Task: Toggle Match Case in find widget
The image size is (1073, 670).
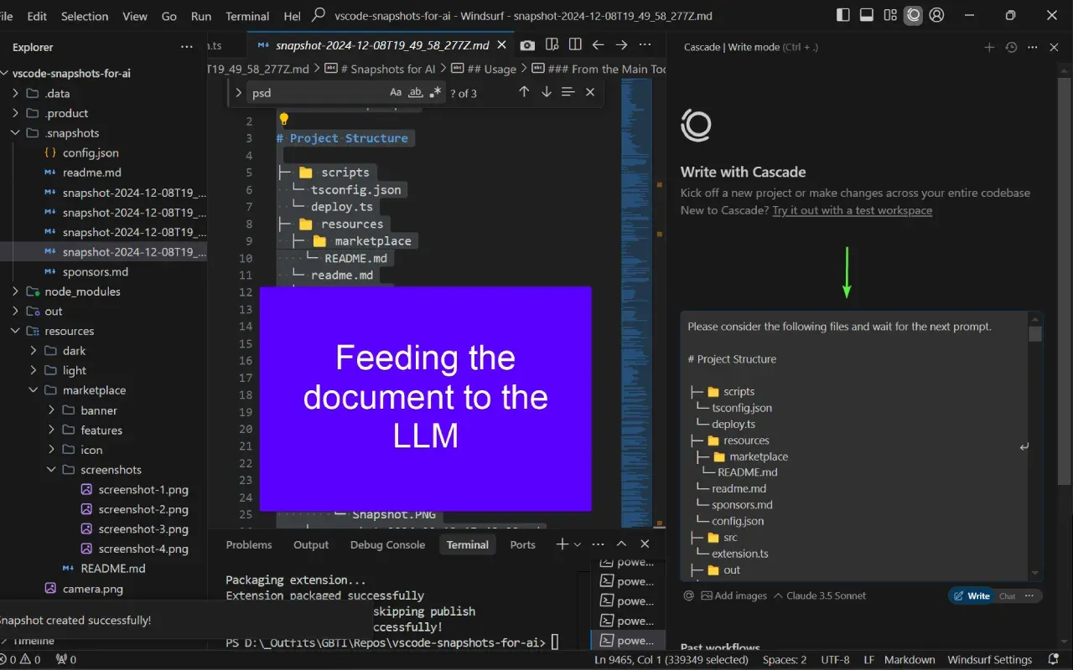Action: [x=396, y=92]
